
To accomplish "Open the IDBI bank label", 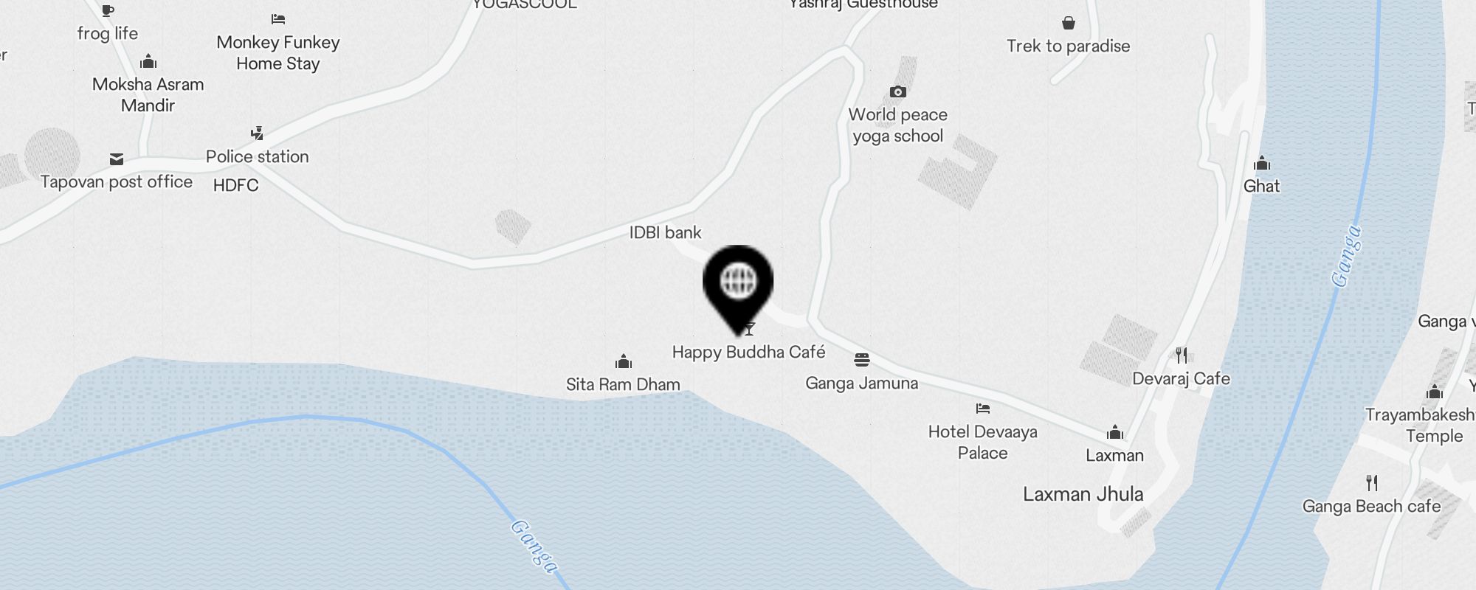I will (665, 232).
